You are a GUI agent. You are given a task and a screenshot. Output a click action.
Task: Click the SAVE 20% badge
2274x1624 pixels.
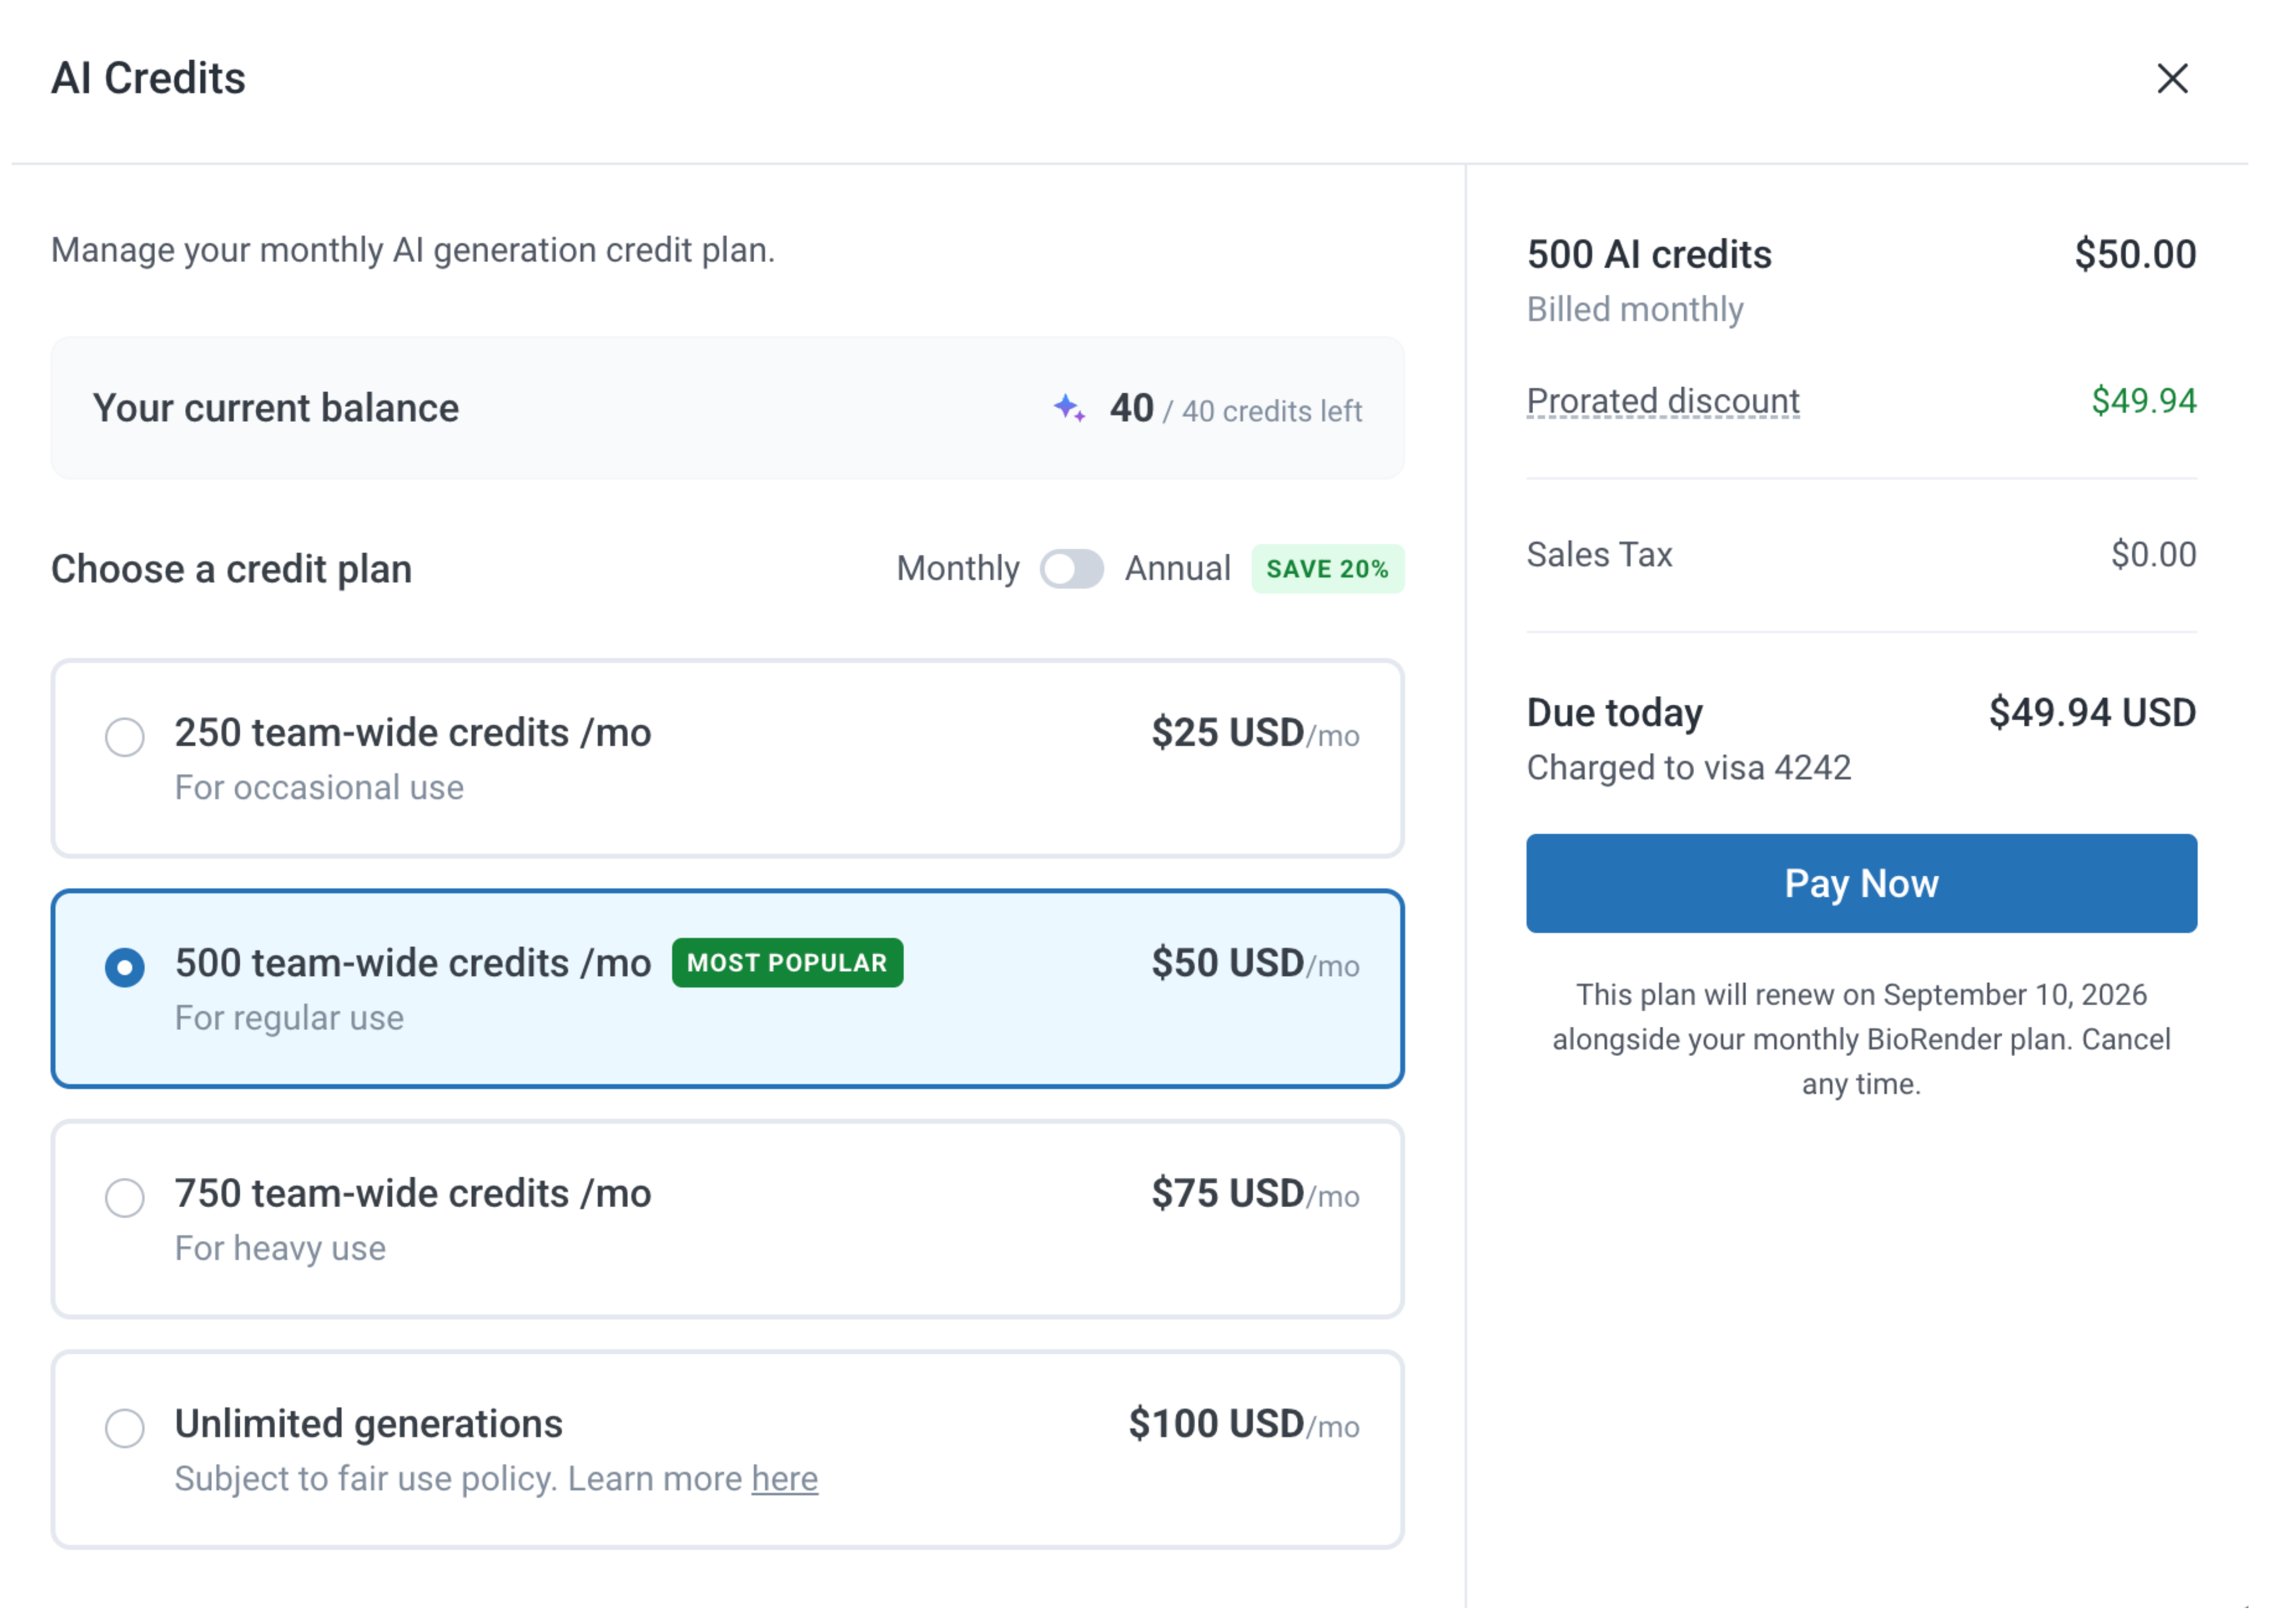point(1327,569)
